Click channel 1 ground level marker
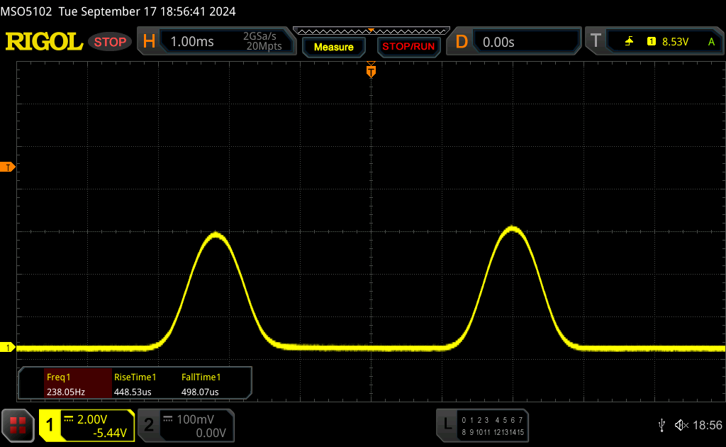Viewport: 726px width, 447px height. [7, 347]
